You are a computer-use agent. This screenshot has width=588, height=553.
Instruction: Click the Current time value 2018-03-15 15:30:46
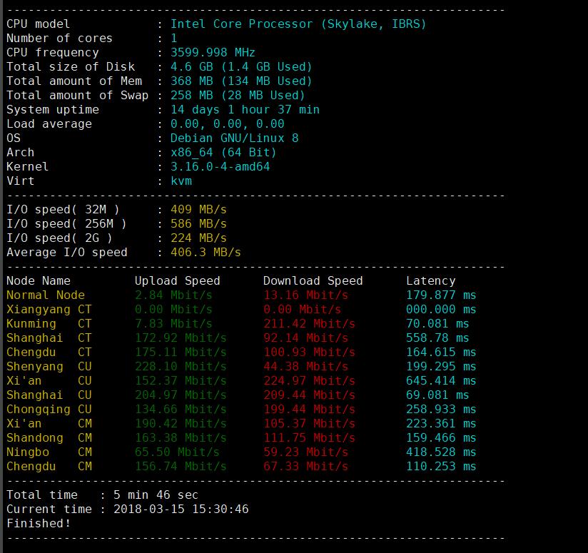(x=181, y=509)
